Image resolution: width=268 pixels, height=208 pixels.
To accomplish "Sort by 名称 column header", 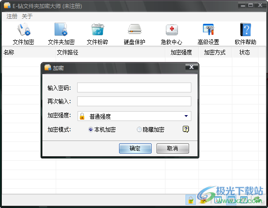I will [29, 52].
